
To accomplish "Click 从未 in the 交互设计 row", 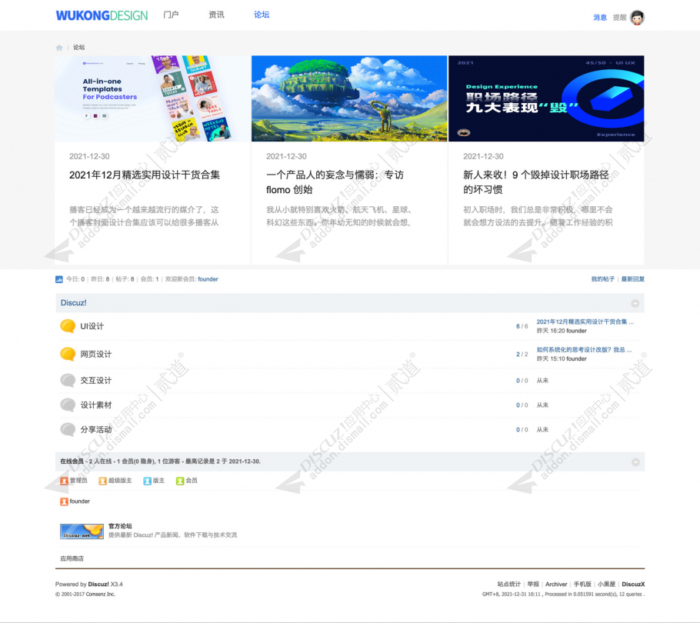I will tap(542, 381).
